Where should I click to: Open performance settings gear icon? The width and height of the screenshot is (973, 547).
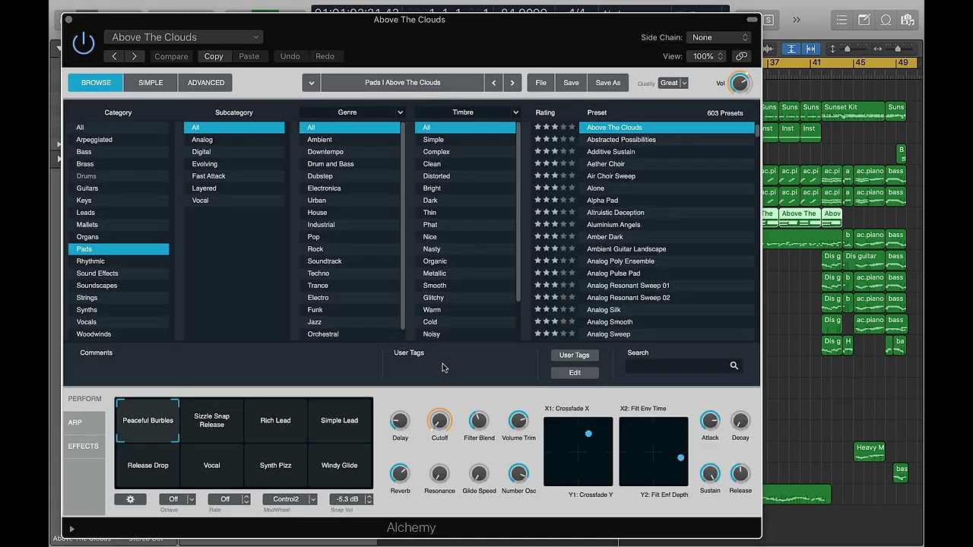[x=130, y=499]
